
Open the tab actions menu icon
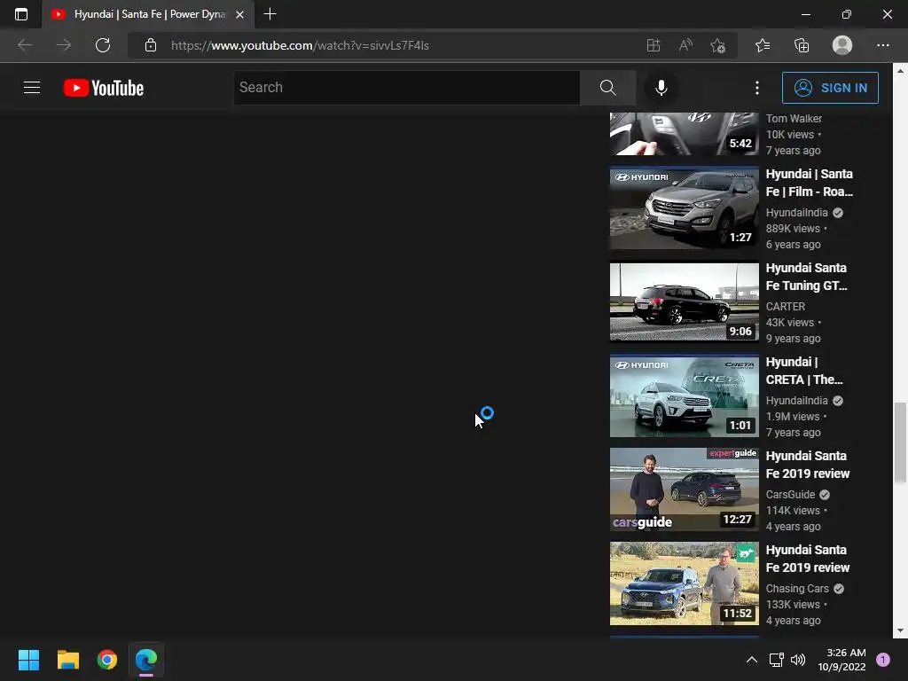point(21,14)
